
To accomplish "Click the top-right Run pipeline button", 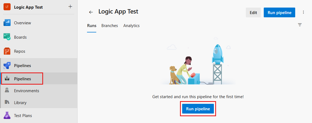I will (x=279, y=12).
